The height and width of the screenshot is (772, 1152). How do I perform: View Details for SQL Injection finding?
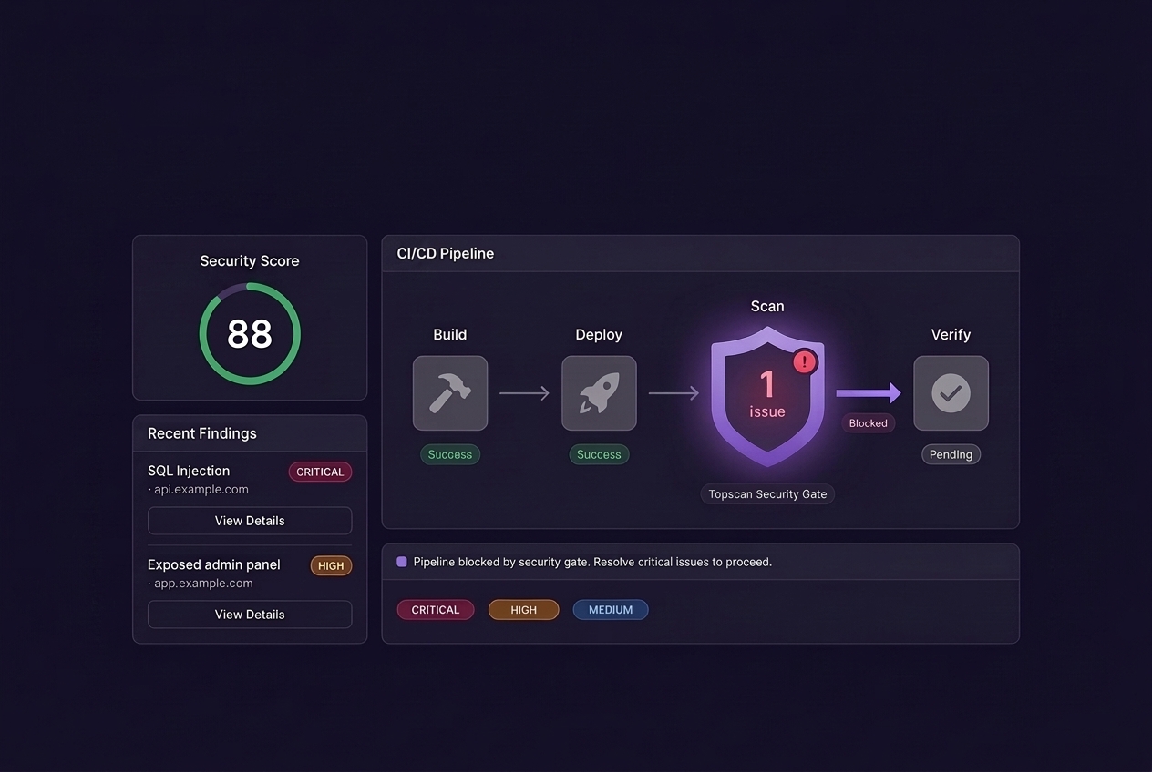point(250,521)
